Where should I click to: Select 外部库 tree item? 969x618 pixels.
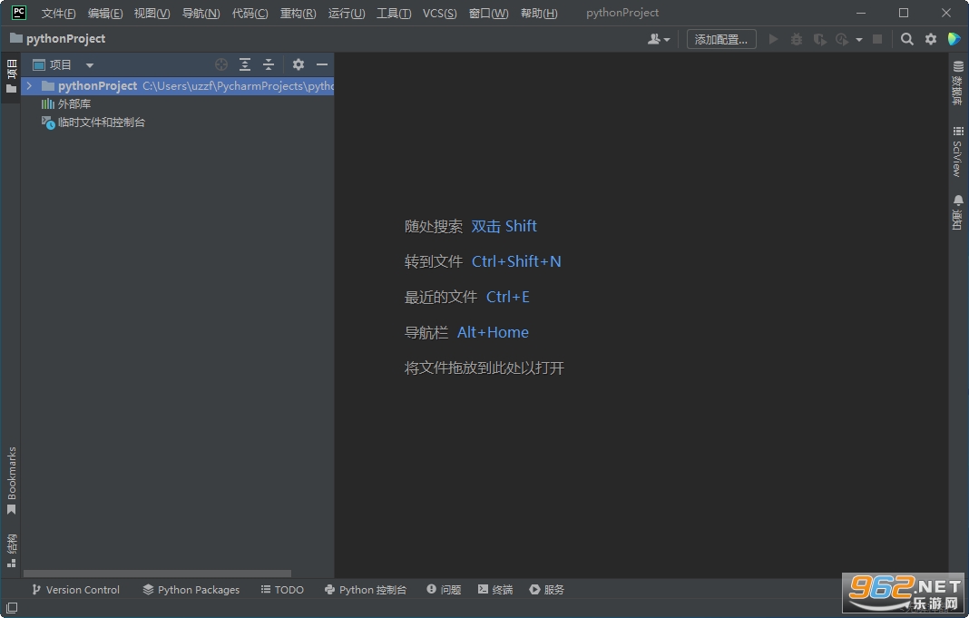[66, 103]
